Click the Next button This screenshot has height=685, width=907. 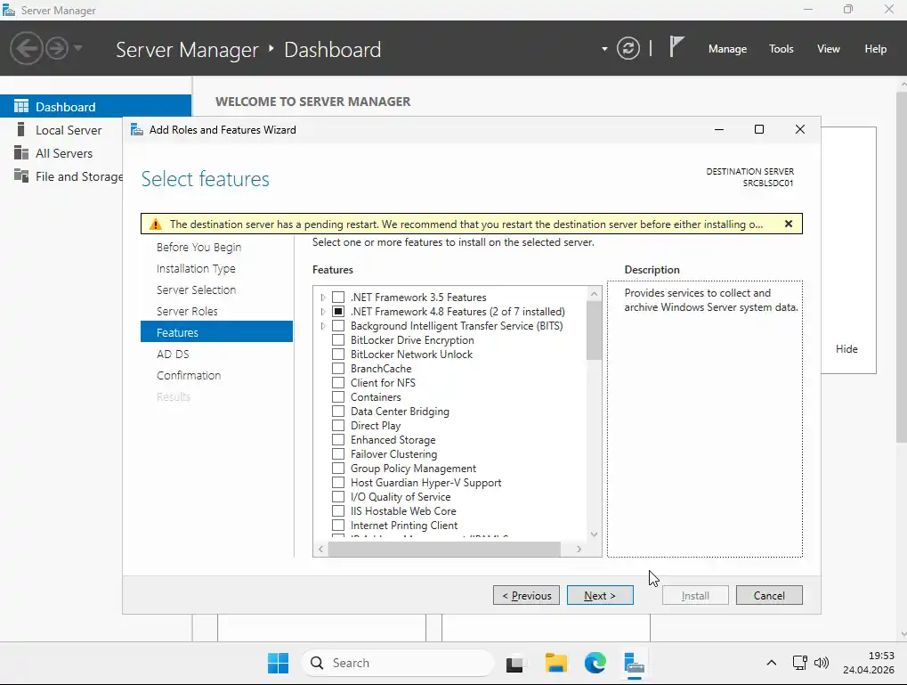(600, 595)
